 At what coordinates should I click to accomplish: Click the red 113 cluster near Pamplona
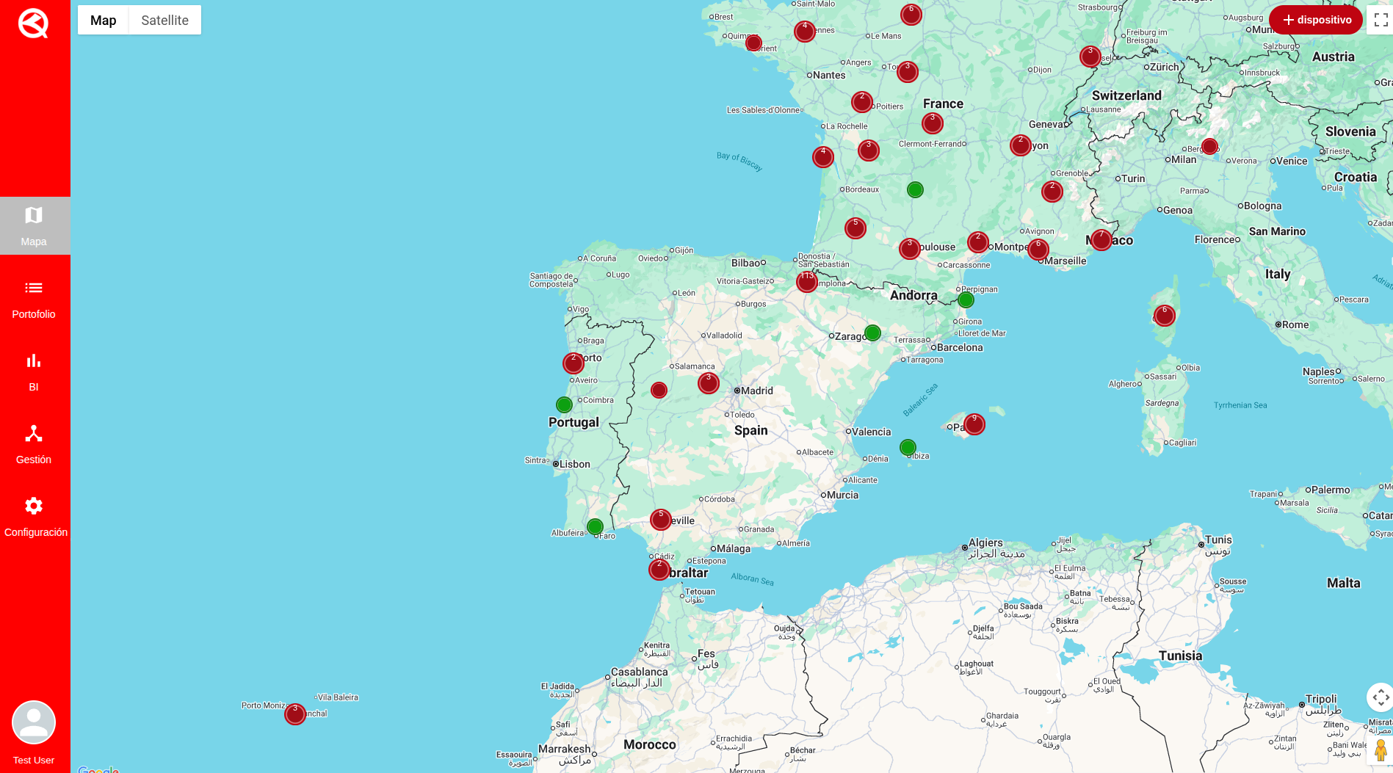click(x=807, y=282)
